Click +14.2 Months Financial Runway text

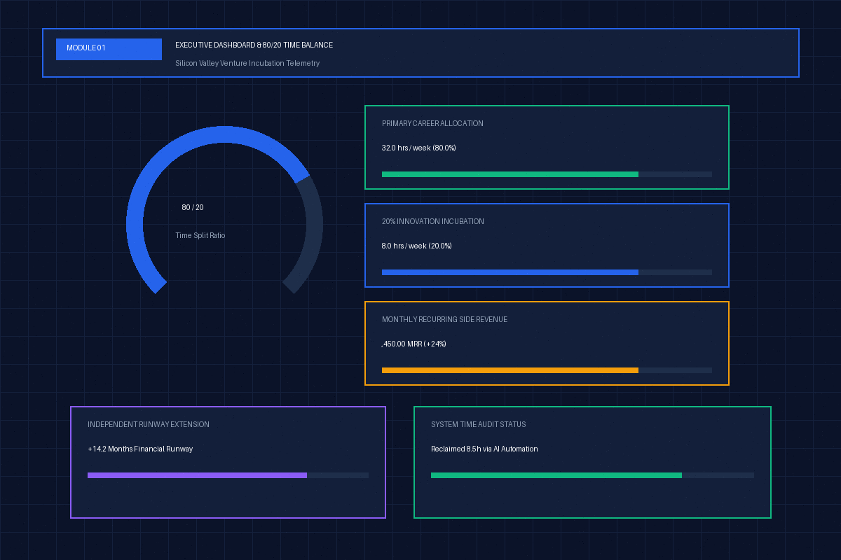click(x=140, y=449)
